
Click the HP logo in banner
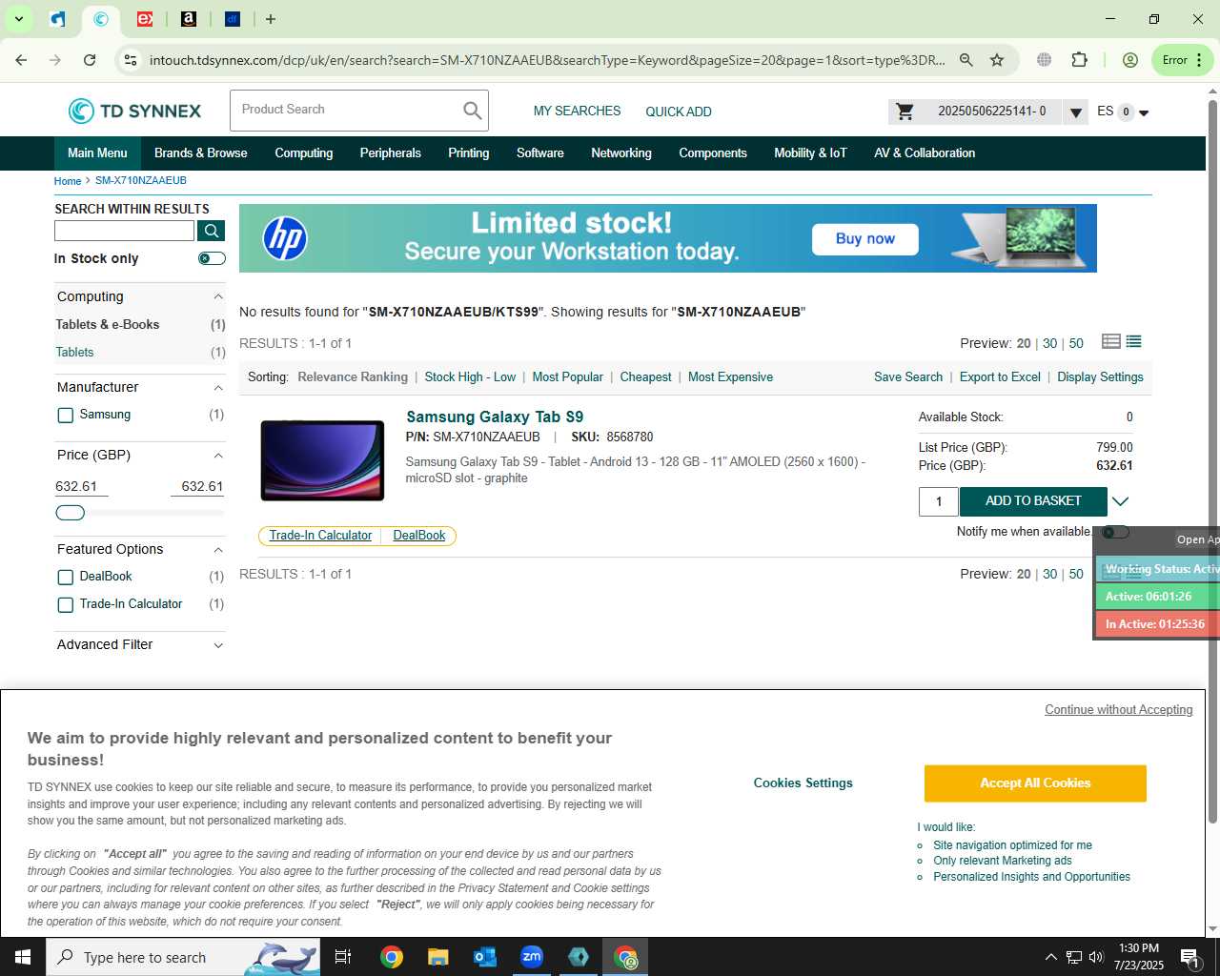tap(285, 238)
